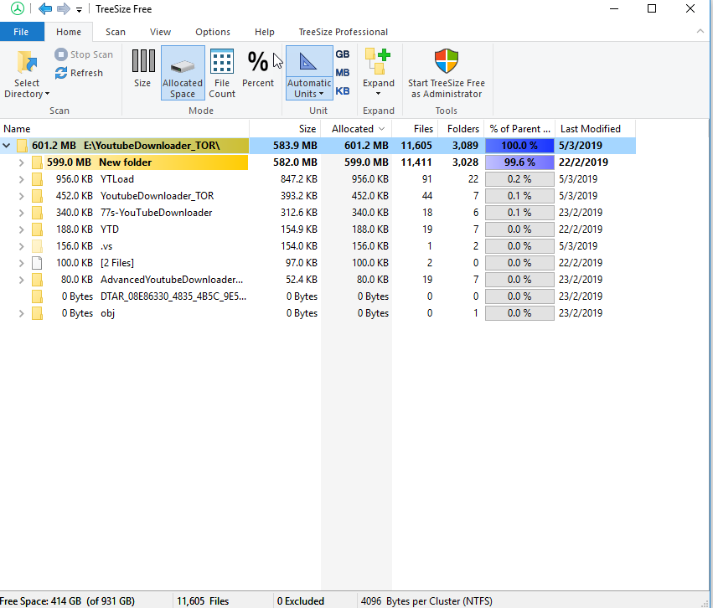
Task: Open the Help ribbon tab
Action: 265,32
